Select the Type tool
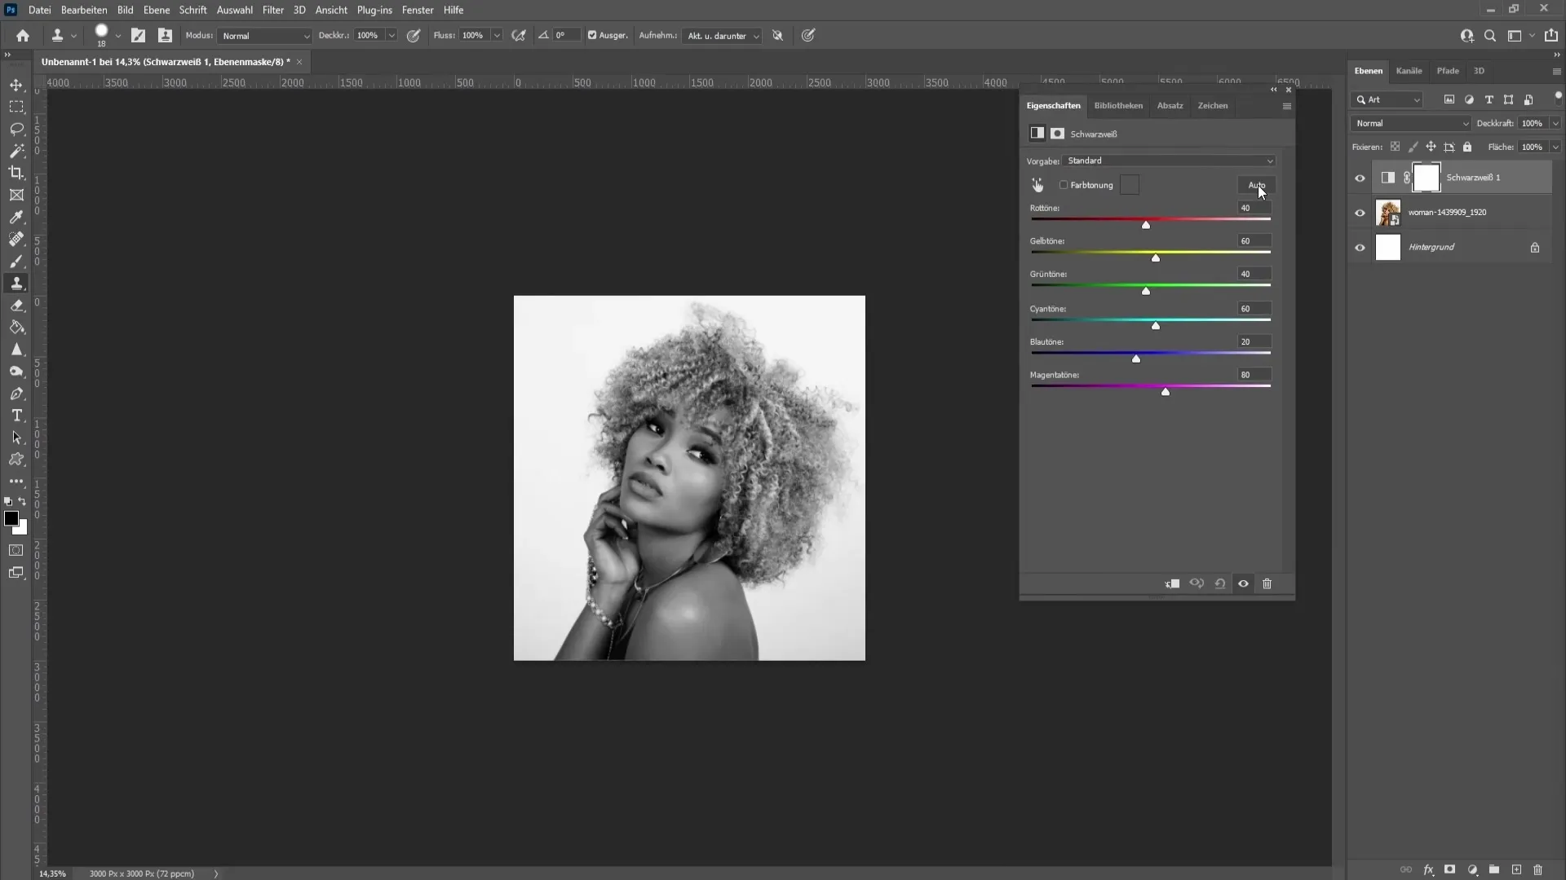 pyautogui.click(x=16, y=415)
